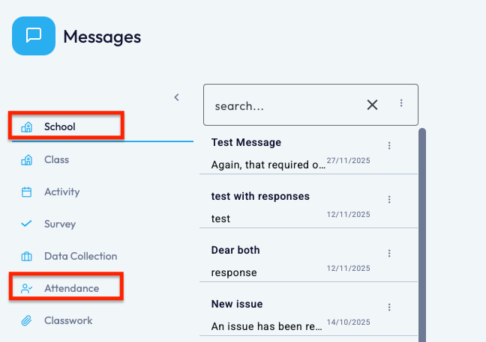Collapse the sidebar with left chevron
This screenshot has width=486, height=342.
pyautogui.click(x=177, y=97)
